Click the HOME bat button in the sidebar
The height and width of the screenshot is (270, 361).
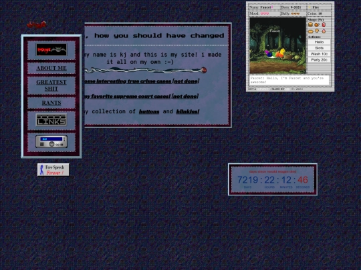[51, 49]
